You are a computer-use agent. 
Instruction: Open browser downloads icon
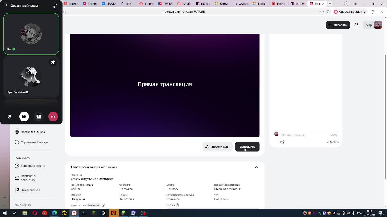(x=382, y=11)
